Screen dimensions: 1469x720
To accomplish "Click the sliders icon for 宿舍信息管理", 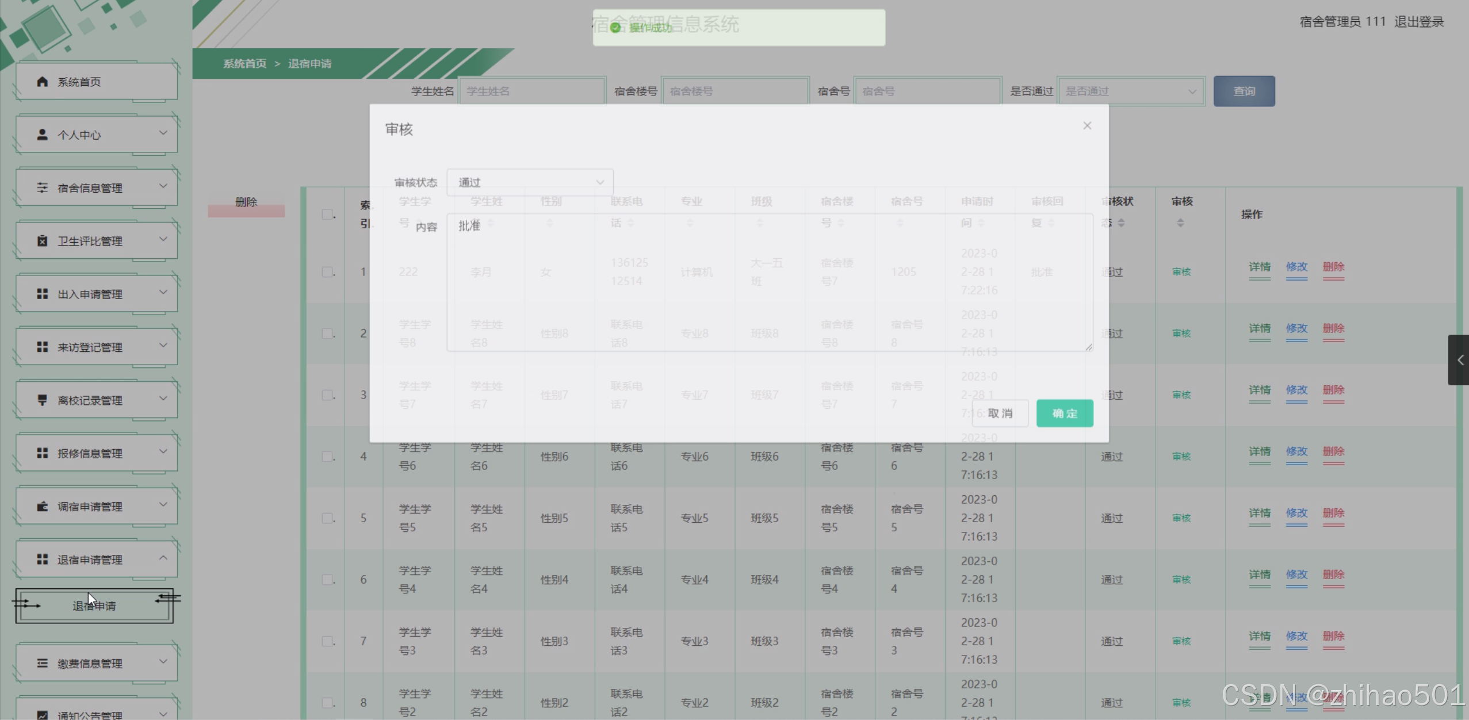I will coord(42,187).
